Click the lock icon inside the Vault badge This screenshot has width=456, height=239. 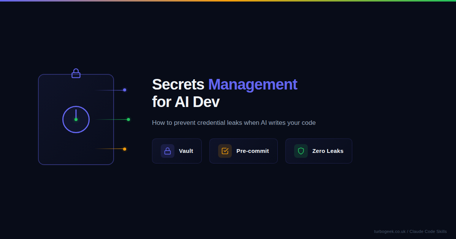pos(168,151)
